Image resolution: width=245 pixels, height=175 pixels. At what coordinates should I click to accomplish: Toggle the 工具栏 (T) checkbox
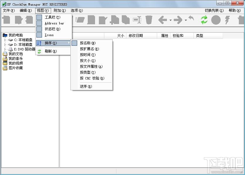click(39, 17)
